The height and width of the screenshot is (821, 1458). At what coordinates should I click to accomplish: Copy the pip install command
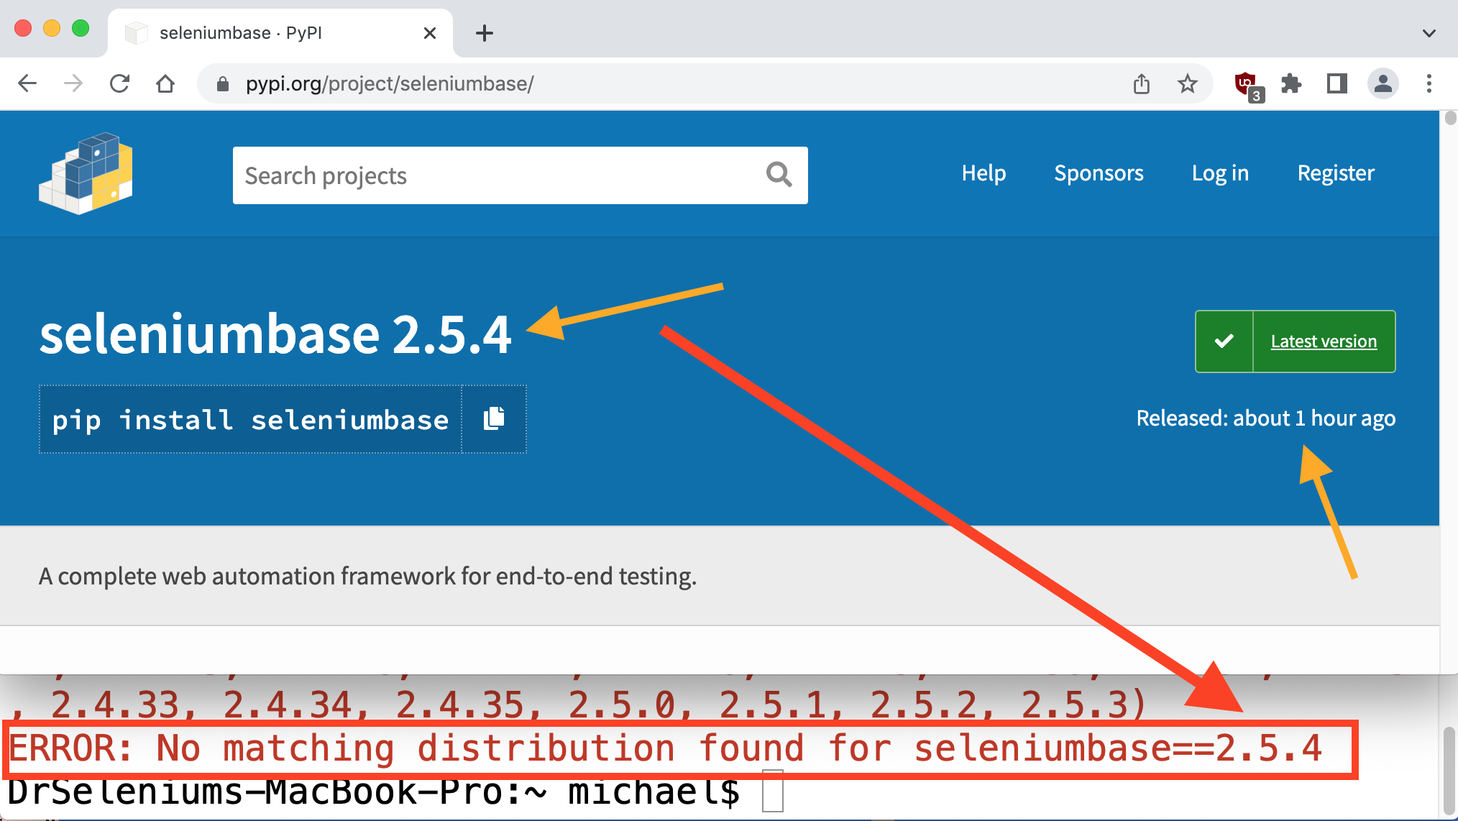(x=493, y=419)
